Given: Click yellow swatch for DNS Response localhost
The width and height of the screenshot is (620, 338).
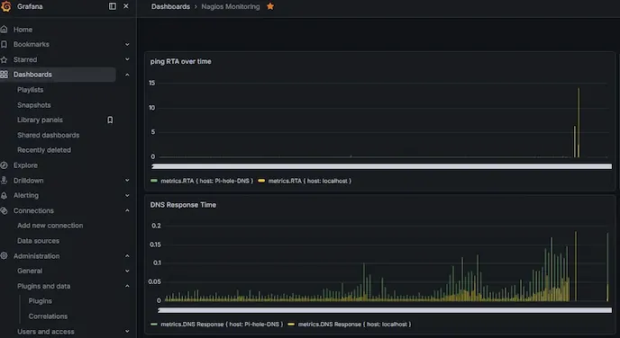Looking at the screenshot, I should tap(291, 325).
